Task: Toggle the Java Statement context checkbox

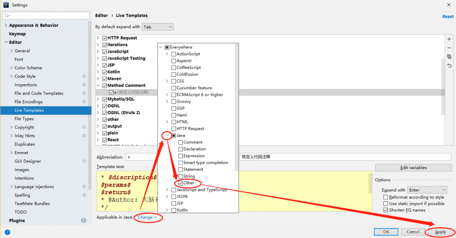Action: [x=181, y=169]
